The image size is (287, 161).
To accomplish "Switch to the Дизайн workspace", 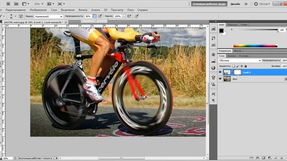I will (235, 4).
